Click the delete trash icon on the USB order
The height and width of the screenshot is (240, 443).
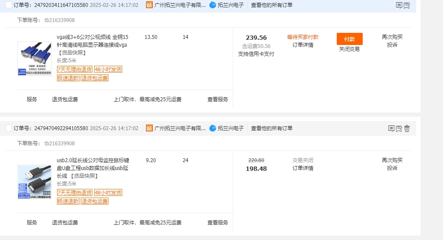pos(407,128)
